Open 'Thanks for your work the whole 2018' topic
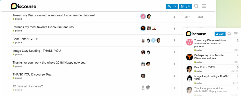The width and height of the screenshot is (241, 96). (x=50, y=63)
